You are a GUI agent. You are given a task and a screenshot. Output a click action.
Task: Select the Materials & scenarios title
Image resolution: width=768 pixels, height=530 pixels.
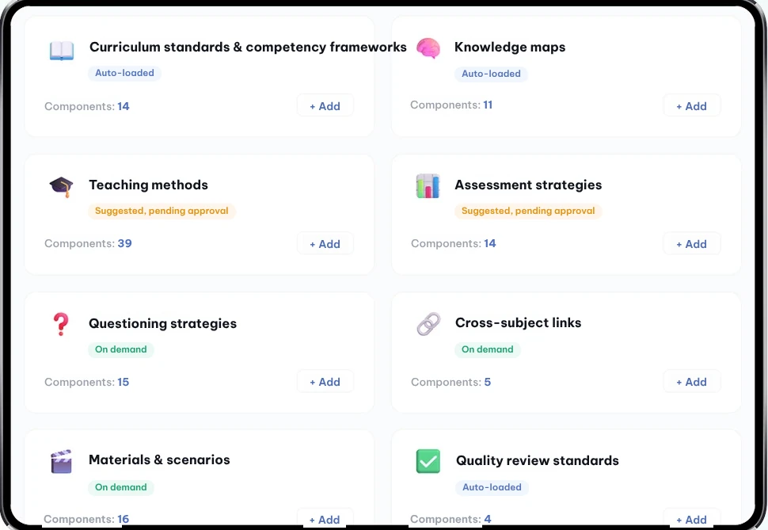159,460
